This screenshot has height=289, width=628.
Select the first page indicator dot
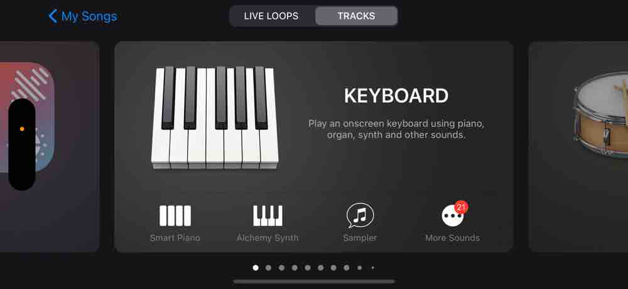click(256, 268)
